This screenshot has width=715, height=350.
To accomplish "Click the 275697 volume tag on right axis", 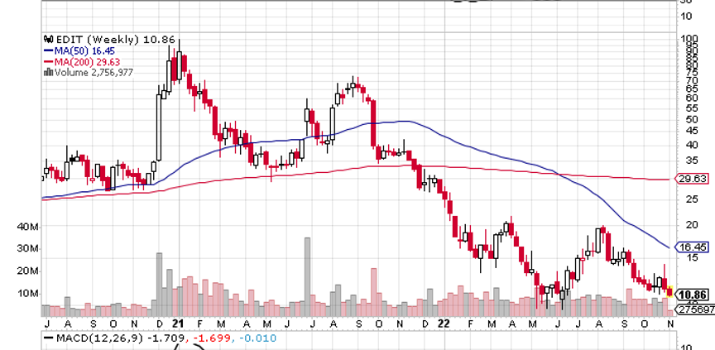I will [694, 309].
